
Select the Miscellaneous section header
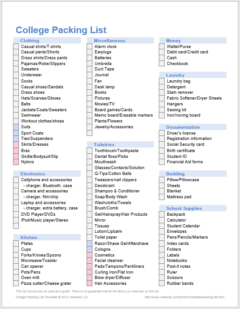click(x=120, y=41)
